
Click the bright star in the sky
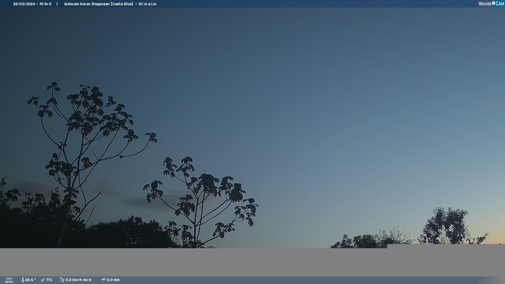pyautogui.click(x=207, y=93)
